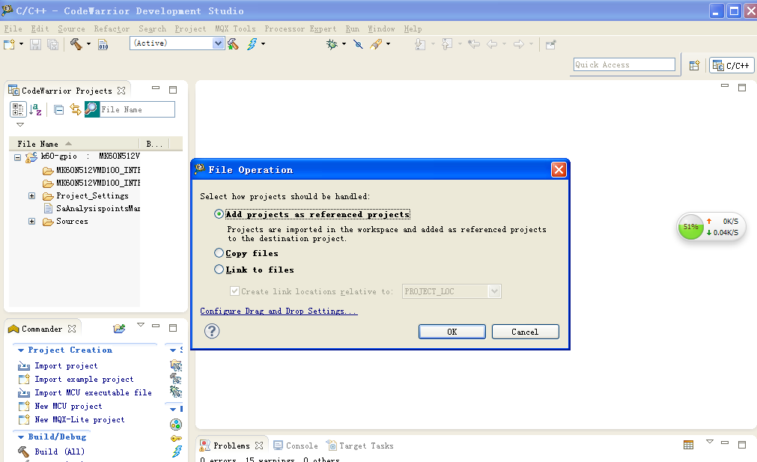Collapse the Project Creation section
Viewport: 757px width, 462px height.
click(21, 350)
